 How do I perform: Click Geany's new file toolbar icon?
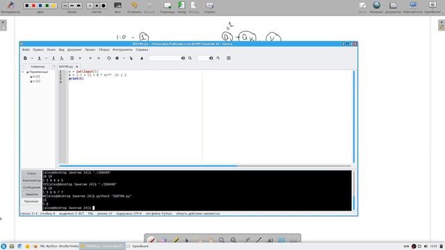point(25,58)
